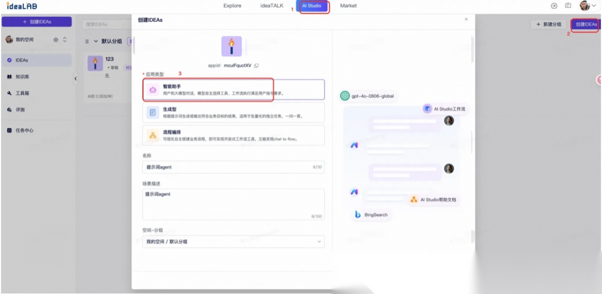Viewport: 602px width, 294px height.
Task: Open the user avatar menu
Action: 588,6
